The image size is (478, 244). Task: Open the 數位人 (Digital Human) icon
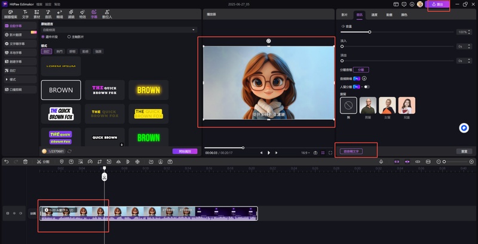[x=108, y=13]
